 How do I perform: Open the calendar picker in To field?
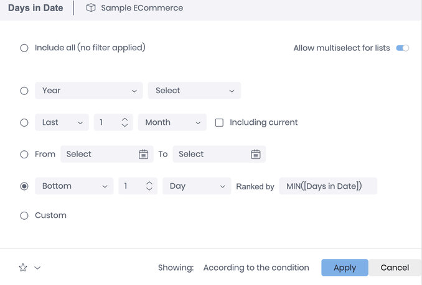pyautogui.click(x=255, y=155)
